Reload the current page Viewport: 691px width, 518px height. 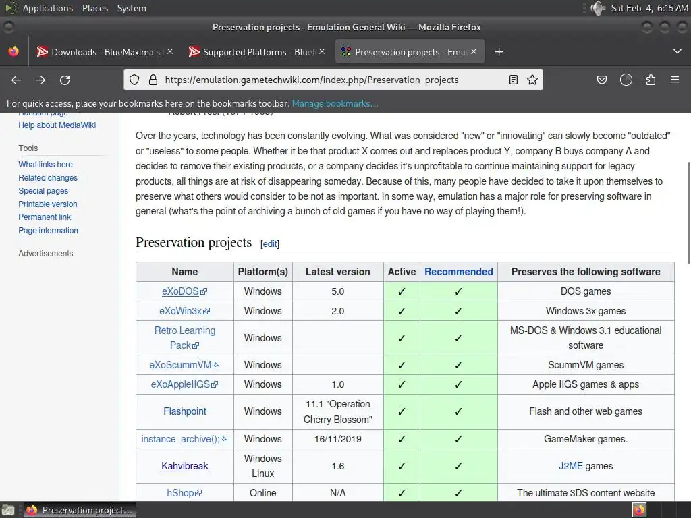65,80
